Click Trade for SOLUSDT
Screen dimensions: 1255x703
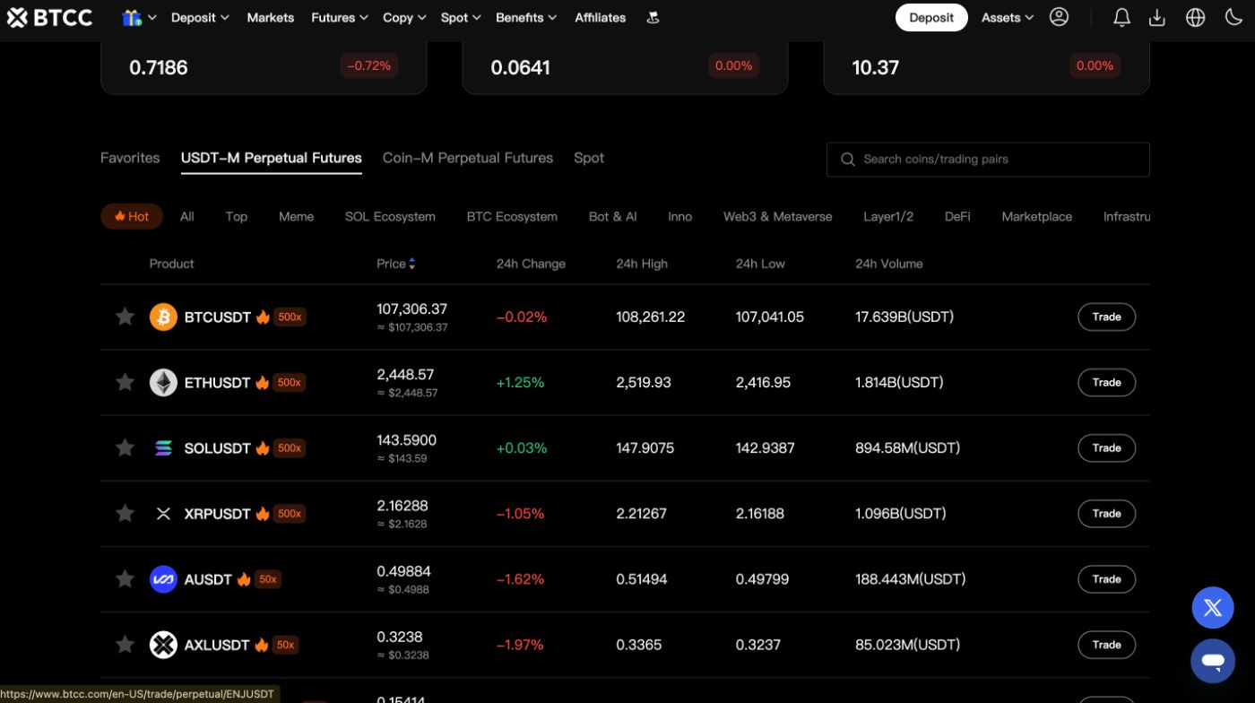1106,447
